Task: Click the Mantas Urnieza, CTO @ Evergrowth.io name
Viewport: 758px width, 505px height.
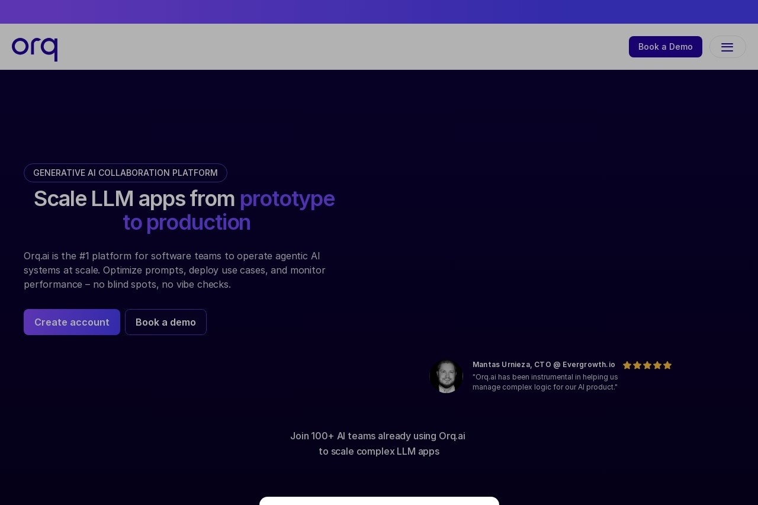Action: point(544,365)
